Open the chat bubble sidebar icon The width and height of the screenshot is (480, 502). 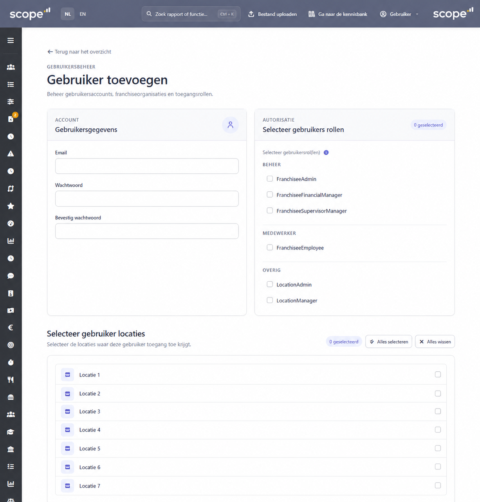11,276
